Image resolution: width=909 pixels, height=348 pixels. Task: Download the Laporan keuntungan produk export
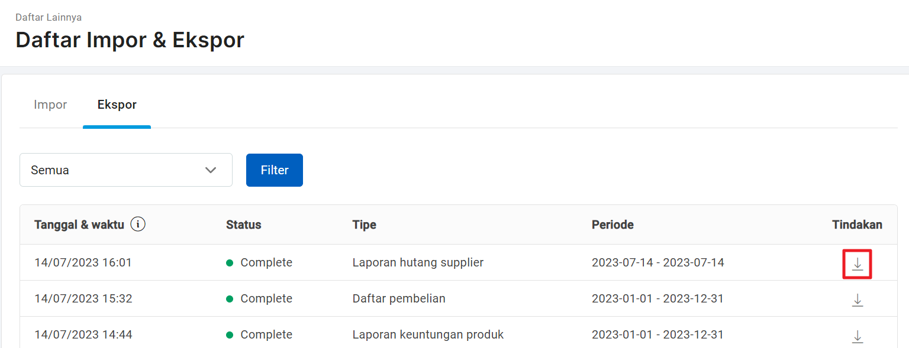[x=858, y=336]
